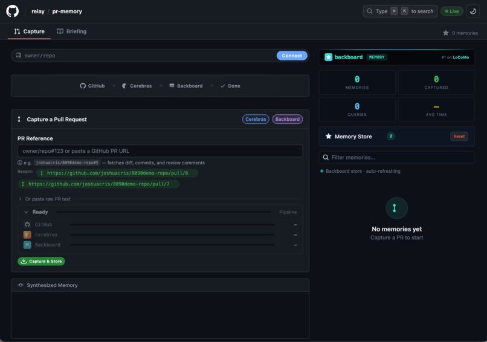
Task: Click the MEMORY badge beside backboard
Action: [x=377, y=57]
